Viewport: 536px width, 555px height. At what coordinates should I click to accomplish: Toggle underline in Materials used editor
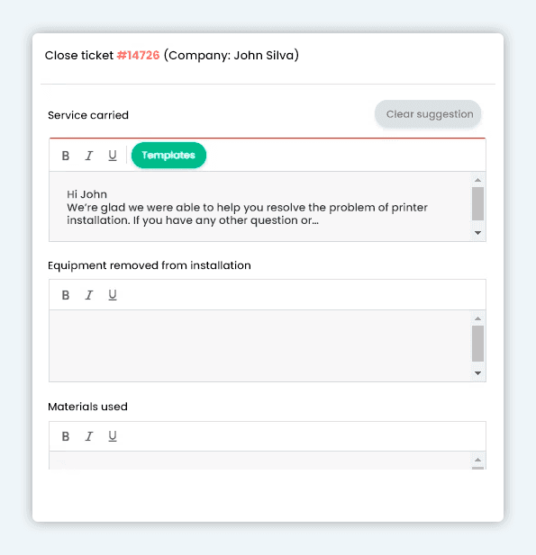point(113,436)
